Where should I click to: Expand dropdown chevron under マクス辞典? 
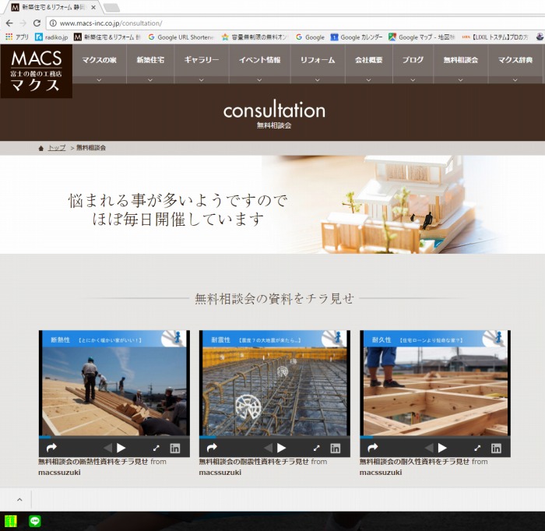click(x=515, y=80)
